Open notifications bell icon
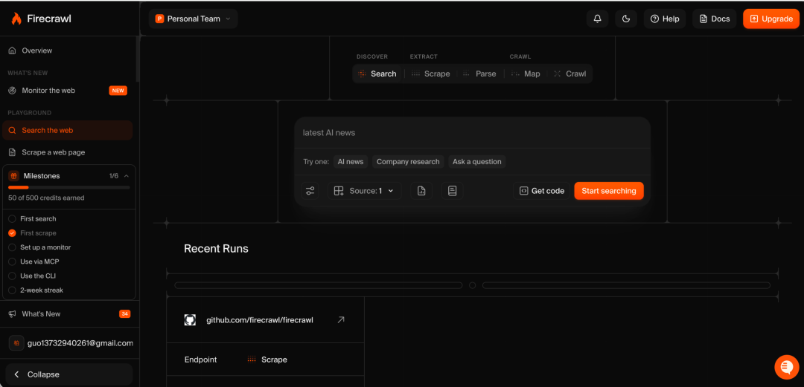Screen dimensions: 804x387 [597, 19]
